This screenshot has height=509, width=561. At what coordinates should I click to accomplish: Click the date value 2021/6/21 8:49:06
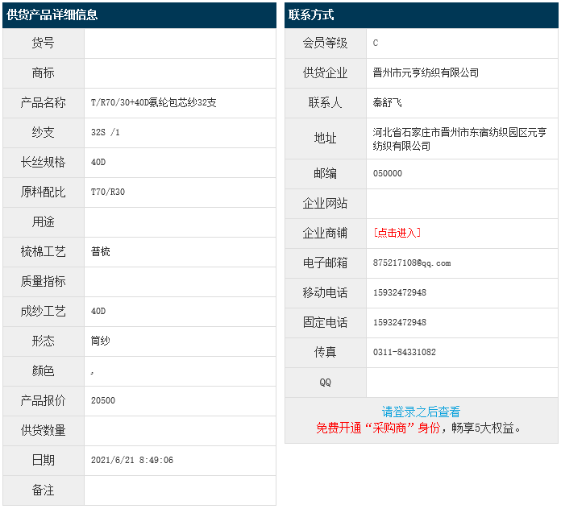[132, 460]
